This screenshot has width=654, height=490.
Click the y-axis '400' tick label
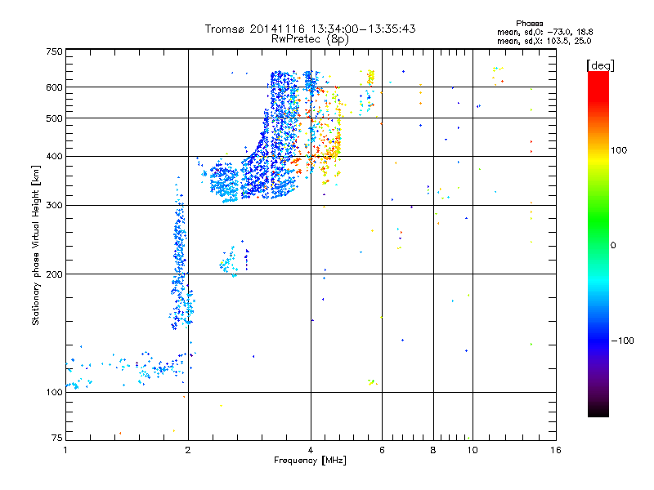(54, 156)
